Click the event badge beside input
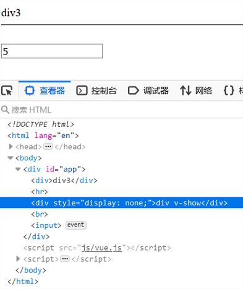This screenshot has width=243, height=289. point(76,225)
